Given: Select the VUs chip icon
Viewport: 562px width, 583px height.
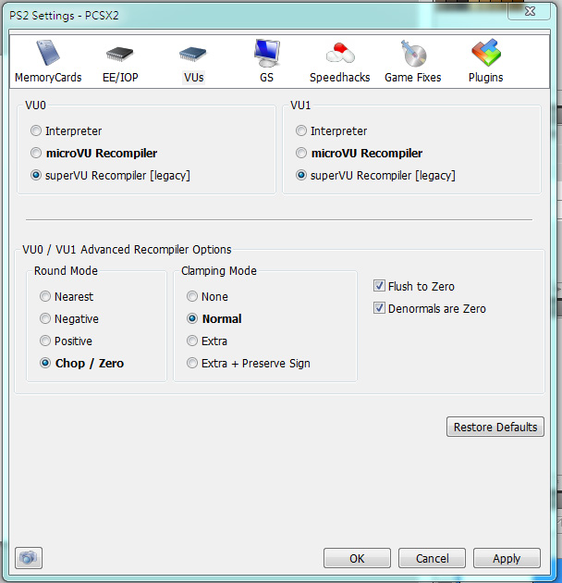Looking at the screenshot, I should [x=193, y=55].
